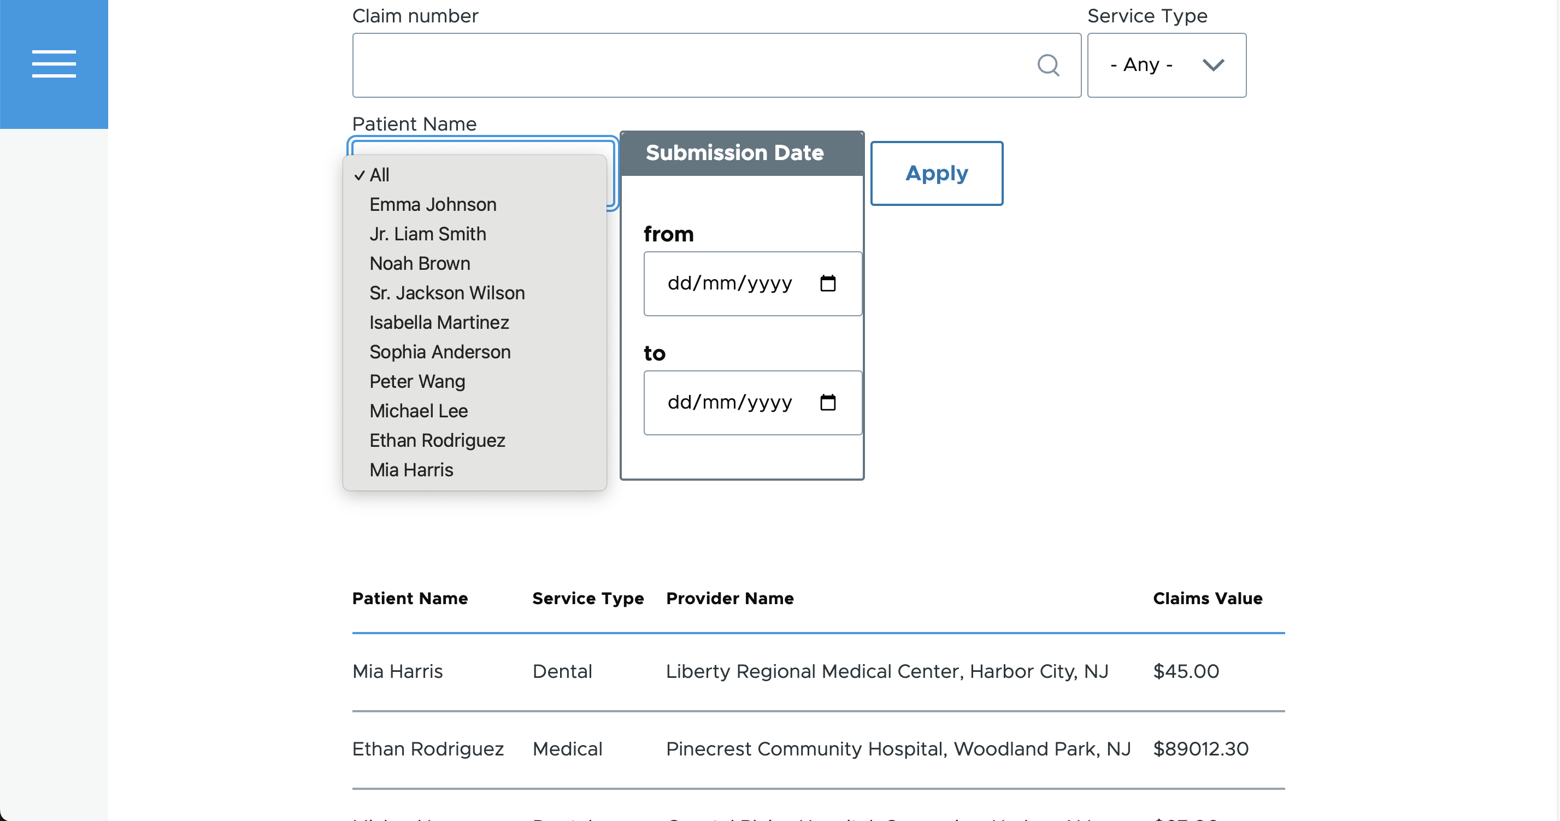Choose Ethan Rodriguez in dropdown list

click(437, 440)
